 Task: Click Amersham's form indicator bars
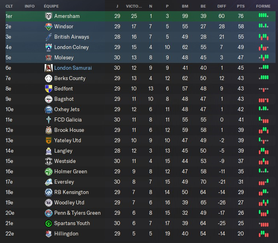coord(262,16)
